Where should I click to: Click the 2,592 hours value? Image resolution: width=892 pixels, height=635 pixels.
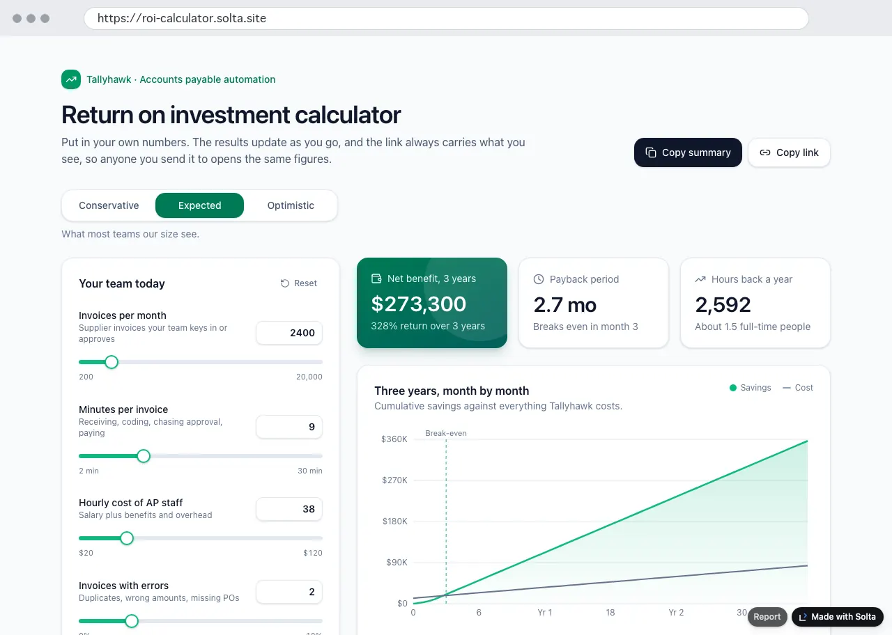(723, 305)
